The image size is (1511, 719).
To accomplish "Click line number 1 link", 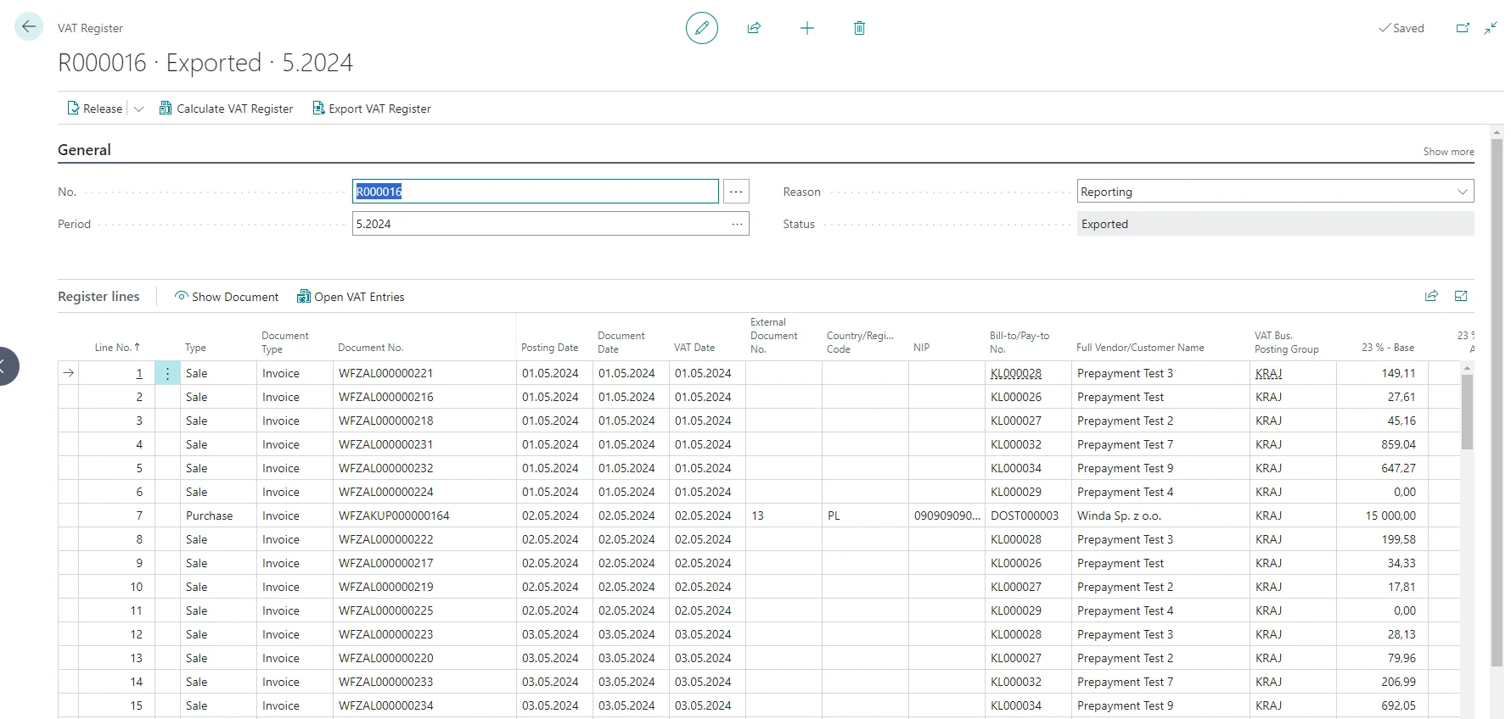I will coord(139,373).
